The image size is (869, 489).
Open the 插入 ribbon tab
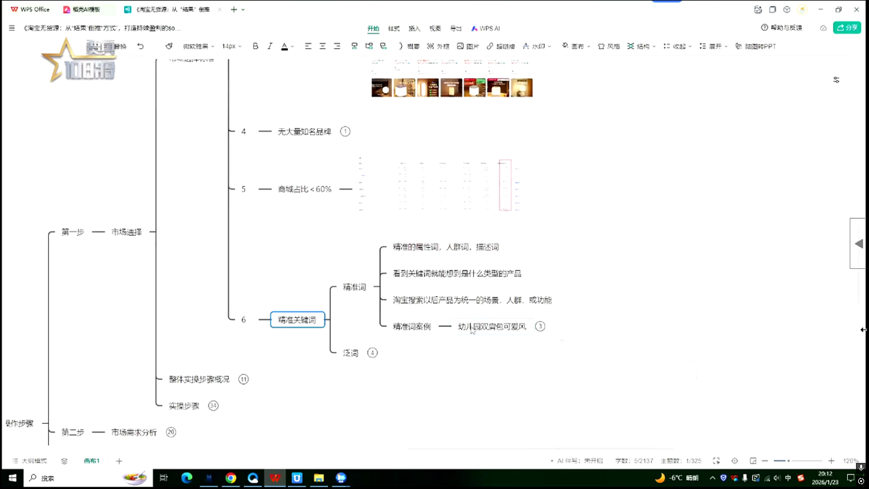[x=414, y=28]
